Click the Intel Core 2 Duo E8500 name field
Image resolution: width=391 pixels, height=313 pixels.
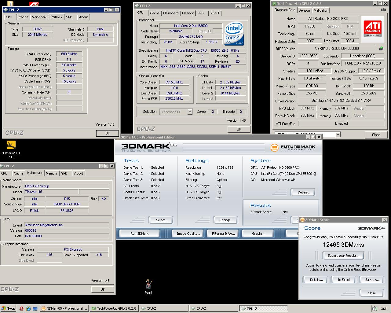pyautogui.click(x=191, y=26)
